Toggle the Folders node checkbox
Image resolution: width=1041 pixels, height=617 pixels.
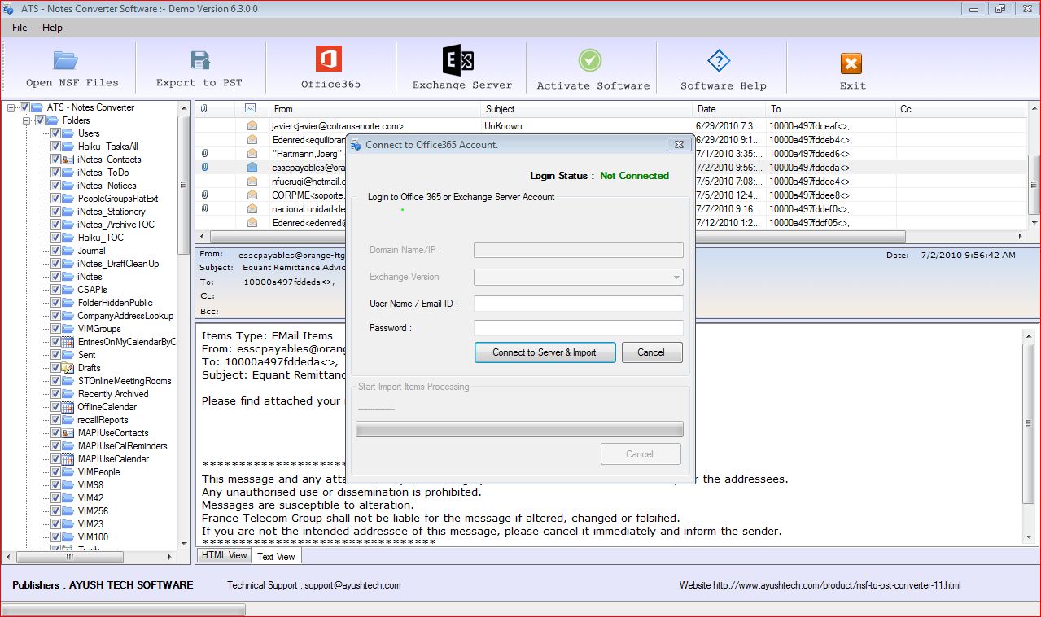40,120
